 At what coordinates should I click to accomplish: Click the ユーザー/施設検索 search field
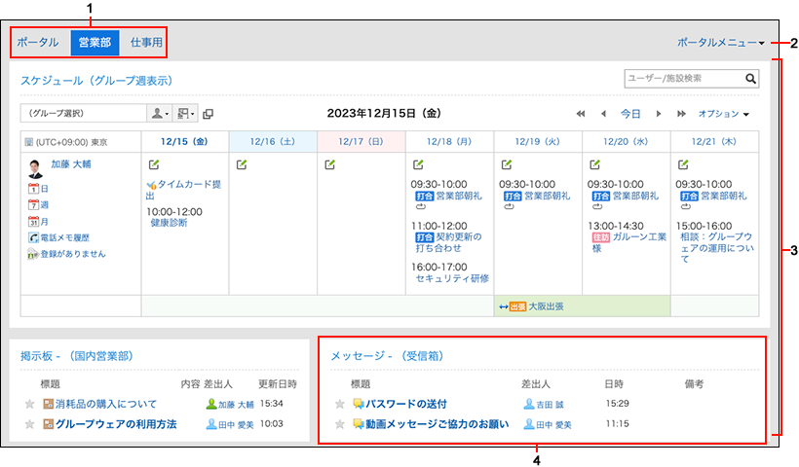point(683,80)
